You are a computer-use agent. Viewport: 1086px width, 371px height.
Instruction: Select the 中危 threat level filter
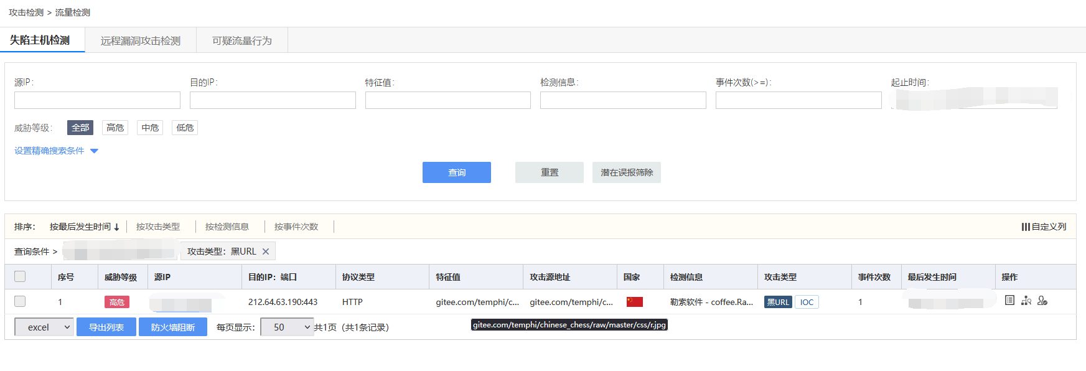click(x=150, y=128)
